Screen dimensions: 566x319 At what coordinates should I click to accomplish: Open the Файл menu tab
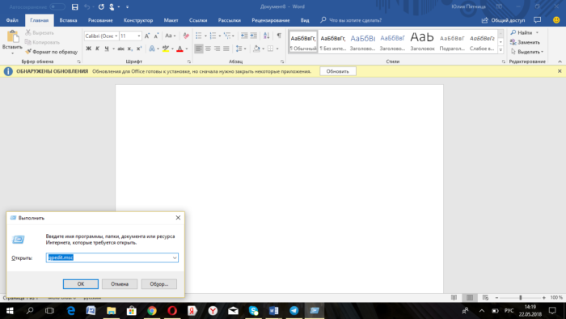[x=12, y=20]
